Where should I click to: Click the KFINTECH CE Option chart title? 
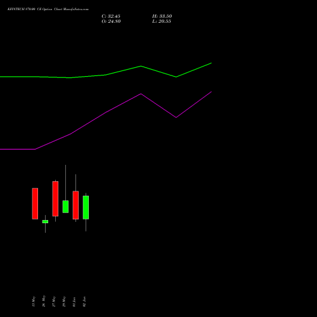pos(48,10)
